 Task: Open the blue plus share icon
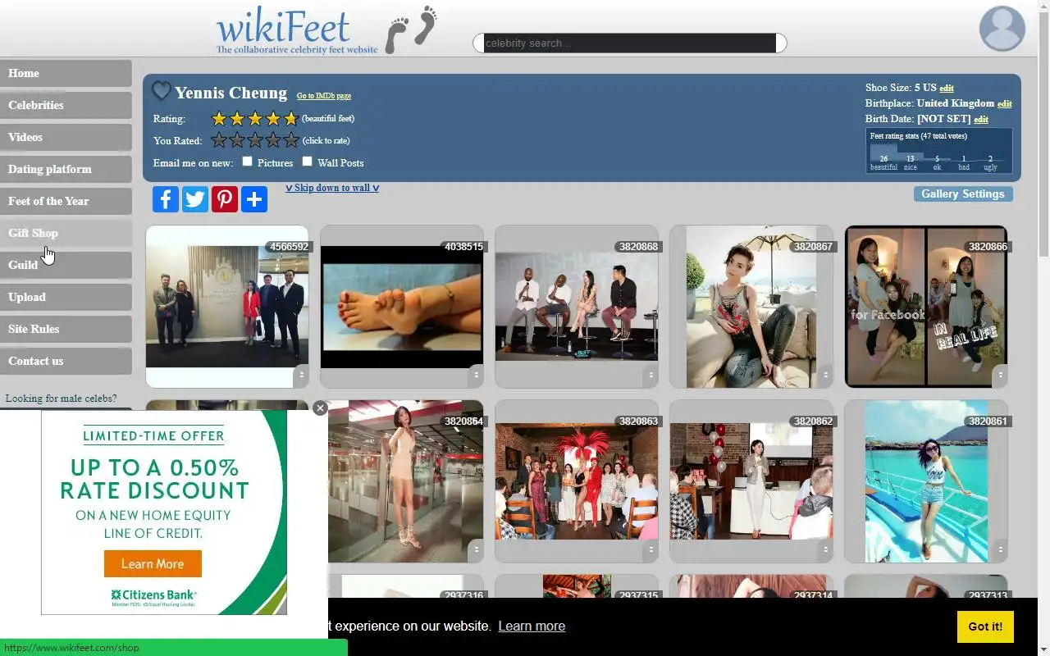(254, 199)
